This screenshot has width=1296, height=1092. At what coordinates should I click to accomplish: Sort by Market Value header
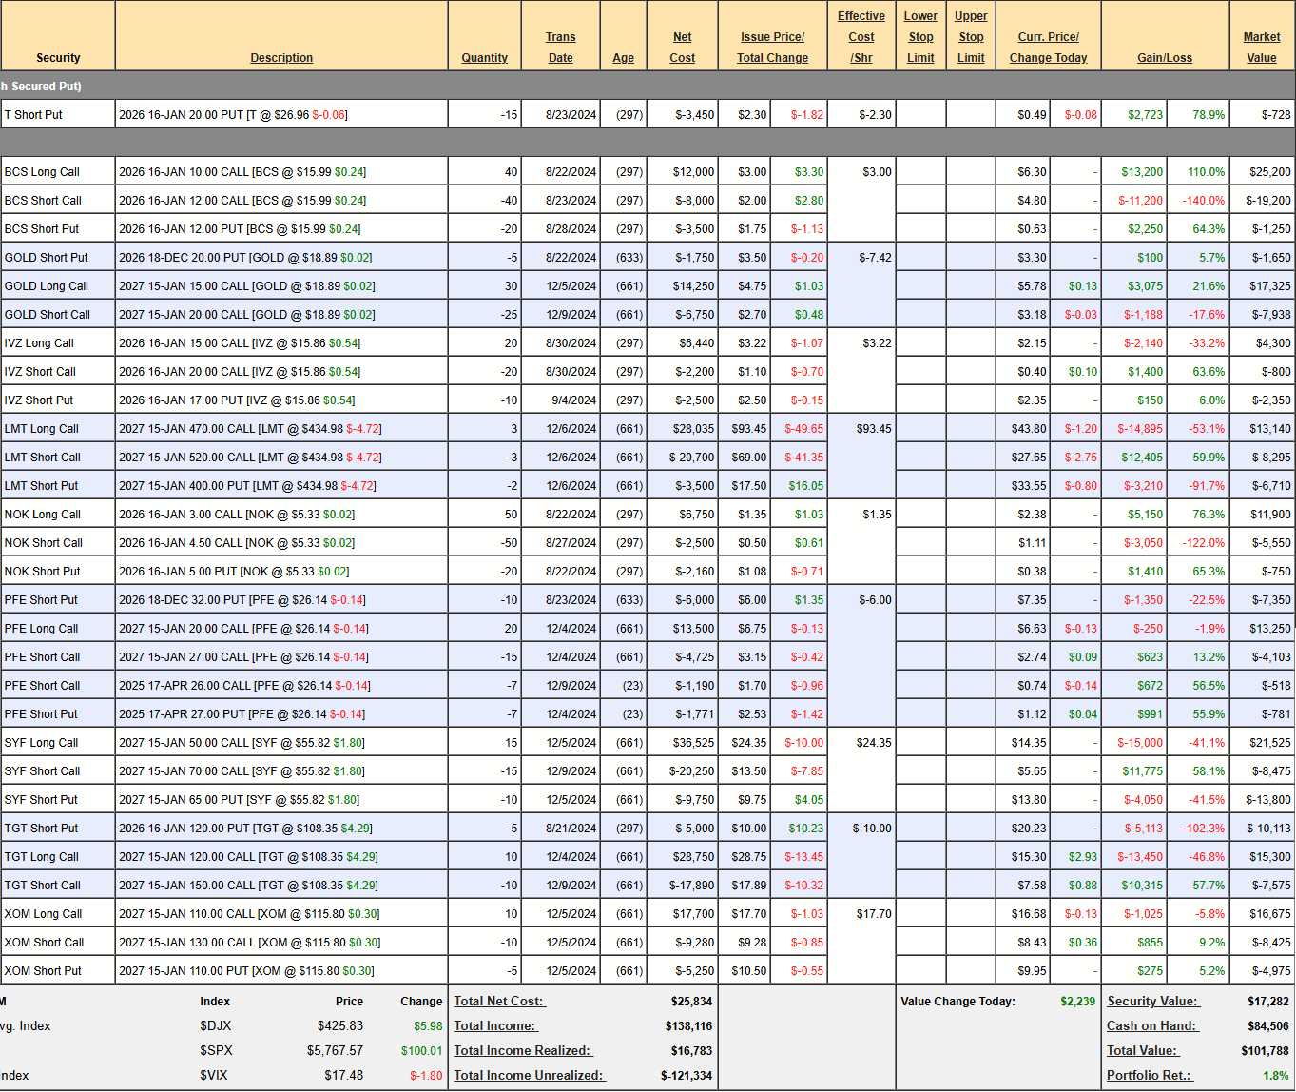click(x=1261, y=48)
